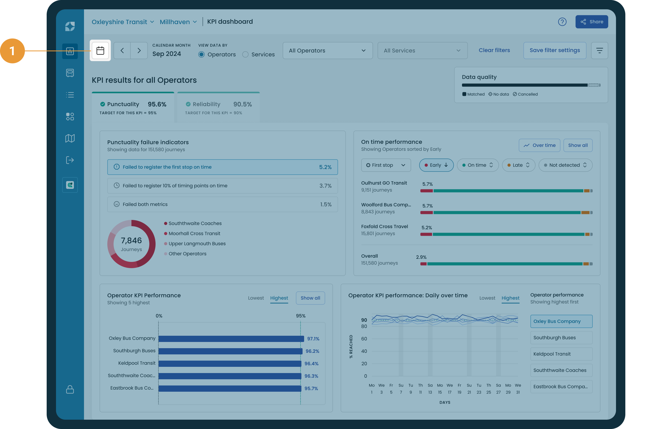
Task: Click the Clear filters link
Action: coord(494,50)
